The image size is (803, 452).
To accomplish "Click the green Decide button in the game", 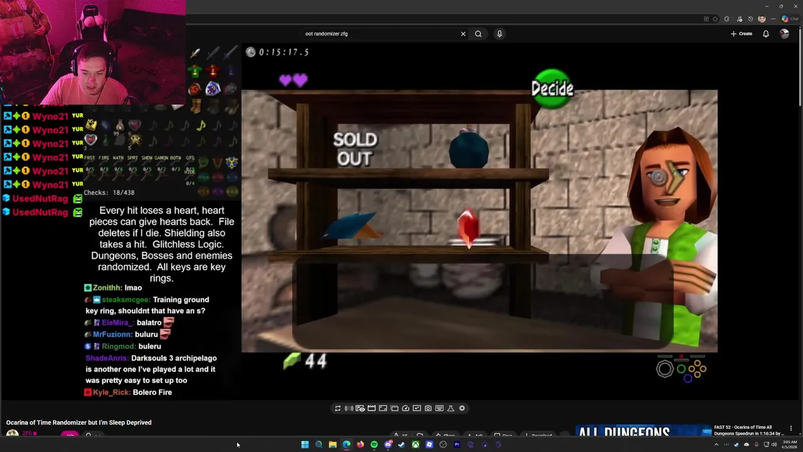I will tap(552, 89).
